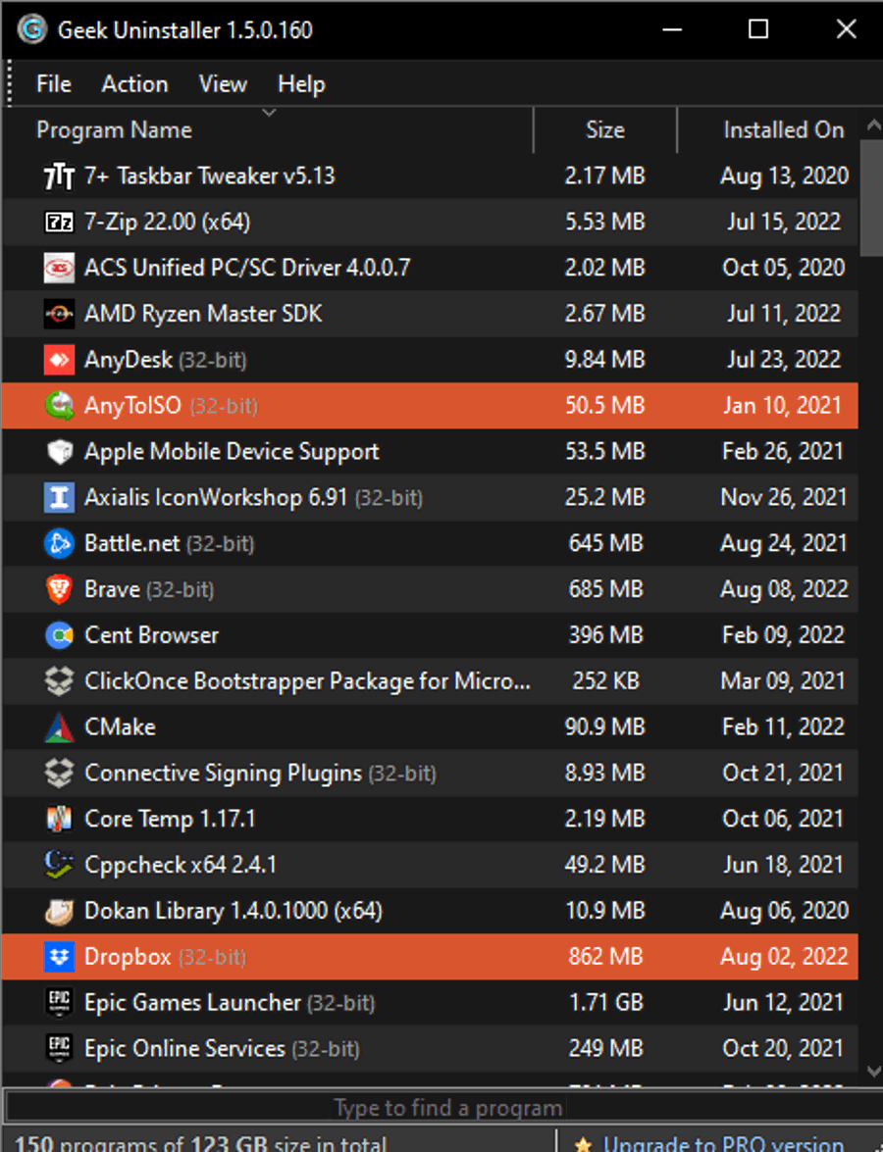This screenshot has height=1152, width=883.
Task: Select the 'AnyDesk' program name
Action: (x=129, y=360)
